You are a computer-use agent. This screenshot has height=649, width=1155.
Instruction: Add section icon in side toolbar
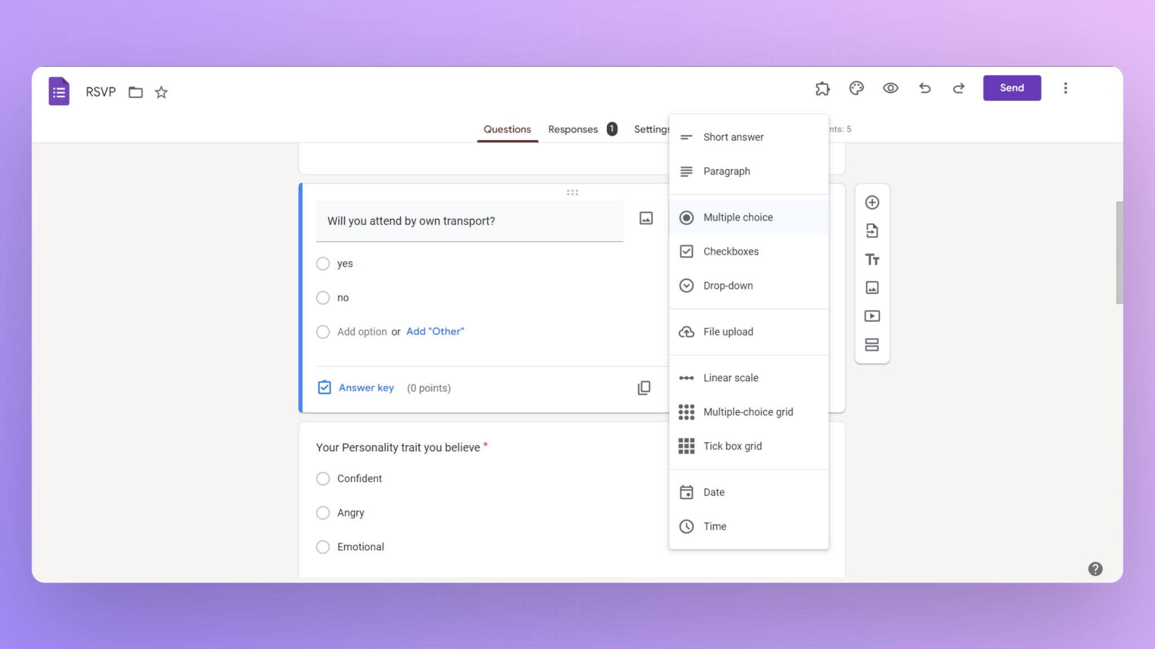coord(872,344)
